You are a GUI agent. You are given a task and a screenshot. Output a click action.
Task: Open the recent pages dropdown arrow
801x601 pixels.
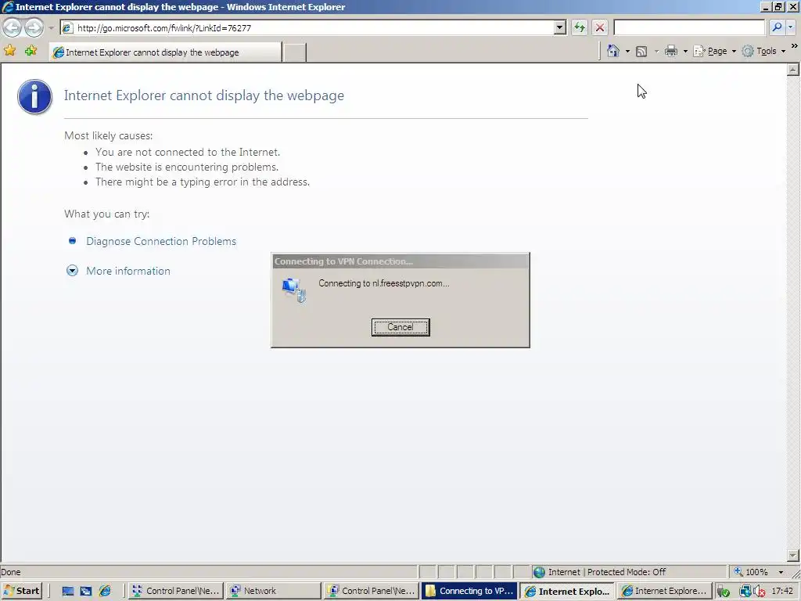click(x=51, y=28)
